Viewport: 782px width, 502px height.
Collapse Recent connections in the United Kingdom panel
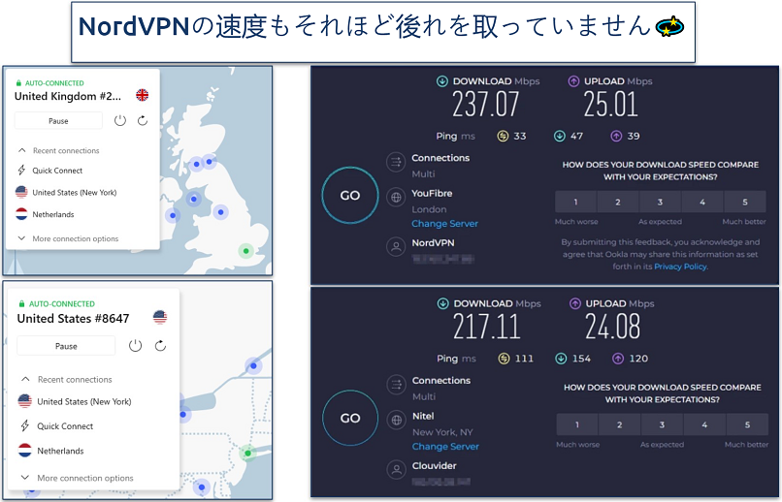[x=22, y=150]
